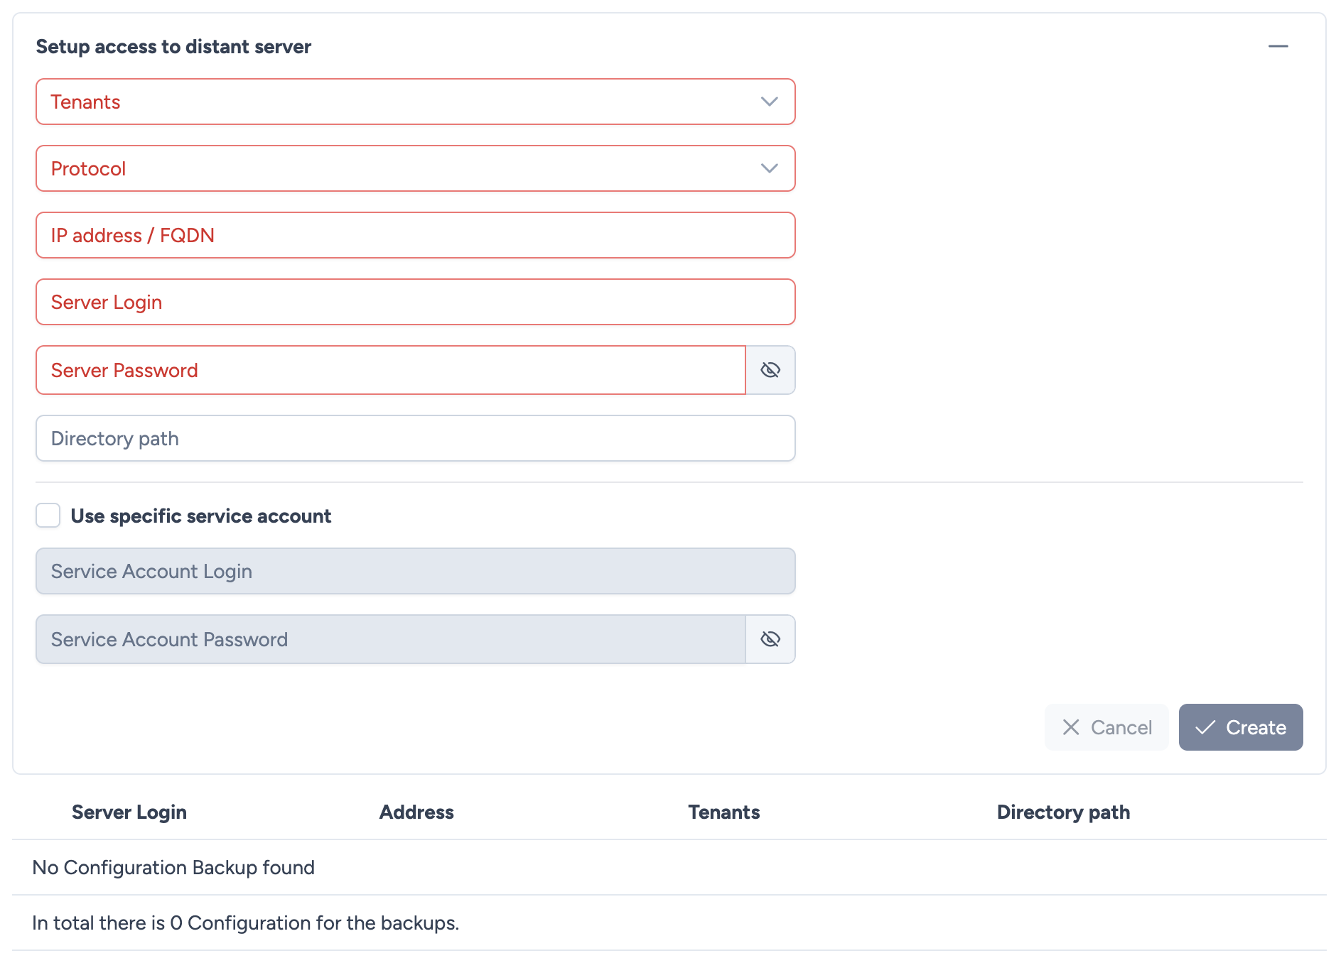Screen dimensions: 1336x963
Task: Sort by Server Login column header
Action: click(x=129, y=812)
